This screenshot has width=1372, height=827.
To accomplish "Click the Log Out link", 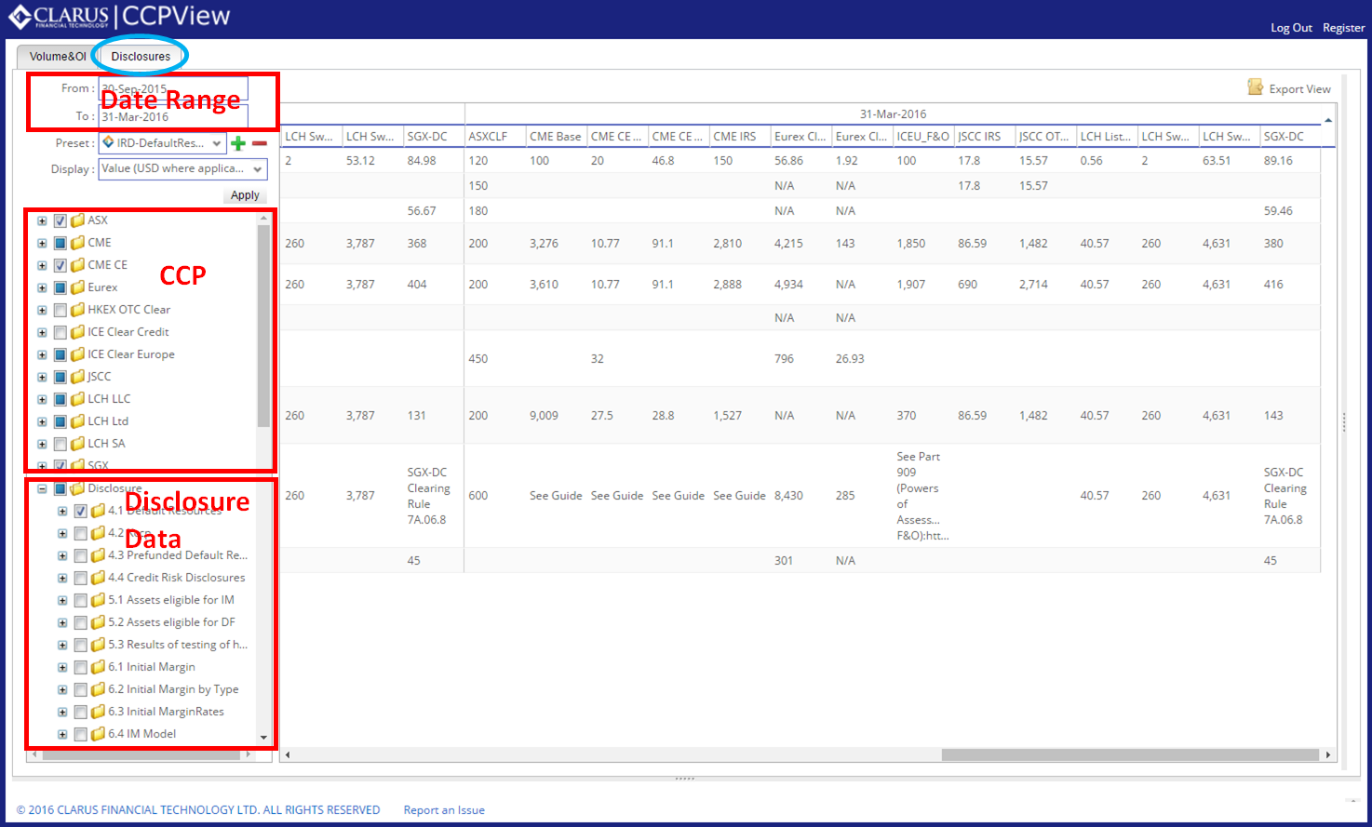I will [x=1291, y=28].
